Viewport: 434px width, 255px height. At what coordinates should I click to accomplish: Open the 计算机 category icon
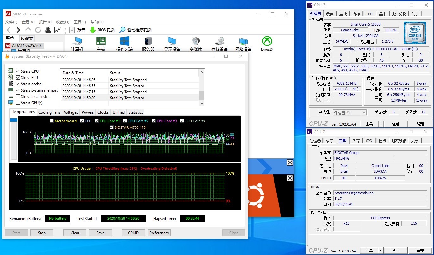point(77,44)
